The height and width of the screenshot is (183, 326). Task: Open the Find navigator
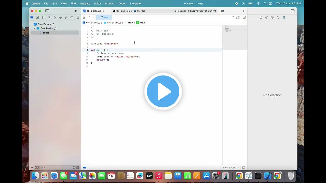click(x=49, y=18)
